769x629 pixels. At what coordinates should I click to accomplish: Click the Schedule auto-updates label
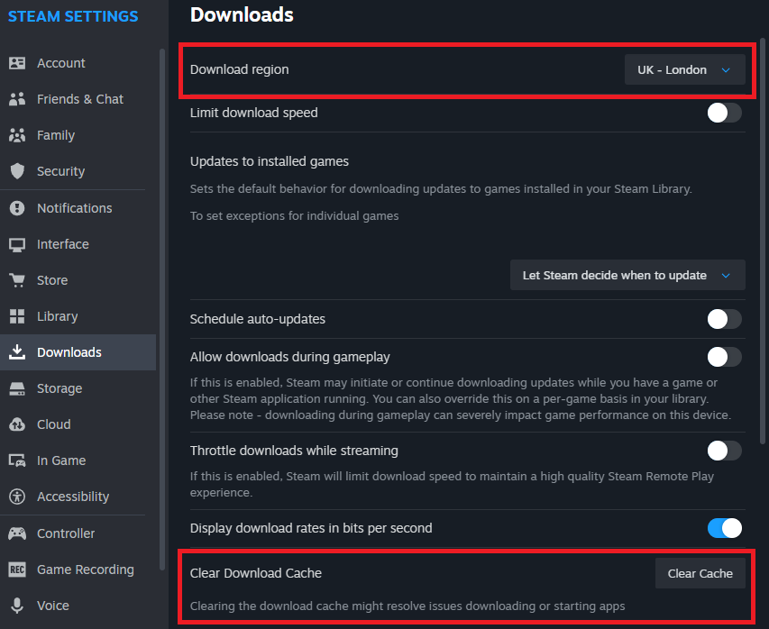258,319
